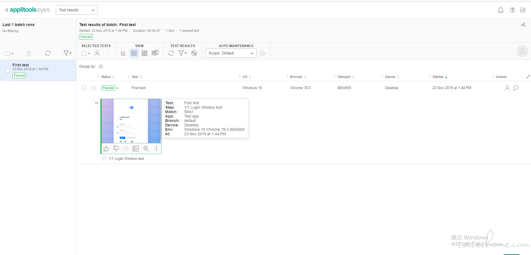531x255 pixels.
Task: Sort by OS column
Action: coord(247,77)
